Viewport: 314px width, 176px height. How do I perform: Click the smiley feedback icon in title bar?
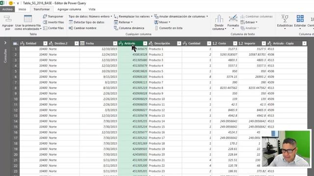click(x=11, y=3)
